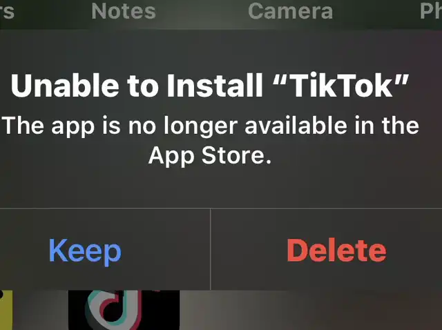Tap the yellow app icon at the screen edge
The height and width of the screenshot is (330, 442).
pyautogui.click(x=6, y=310)
